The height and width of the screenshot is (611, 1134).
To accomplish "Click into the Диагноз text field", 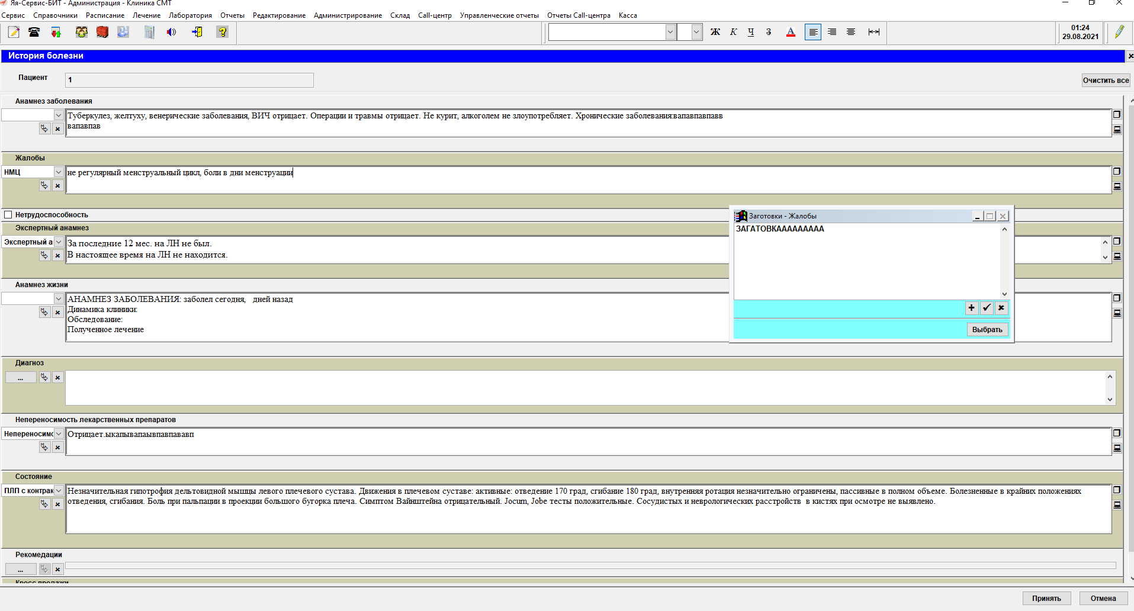I will point(585,388).
